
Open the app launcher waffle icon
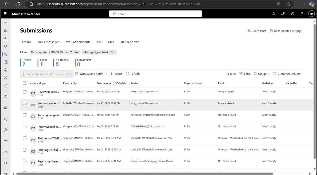point(6,14)
